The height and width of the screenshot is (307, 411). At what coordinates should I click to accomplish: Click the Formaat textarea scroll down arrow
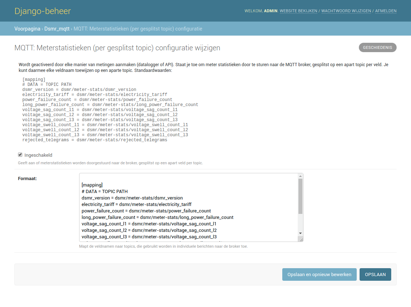coord(300,233)
